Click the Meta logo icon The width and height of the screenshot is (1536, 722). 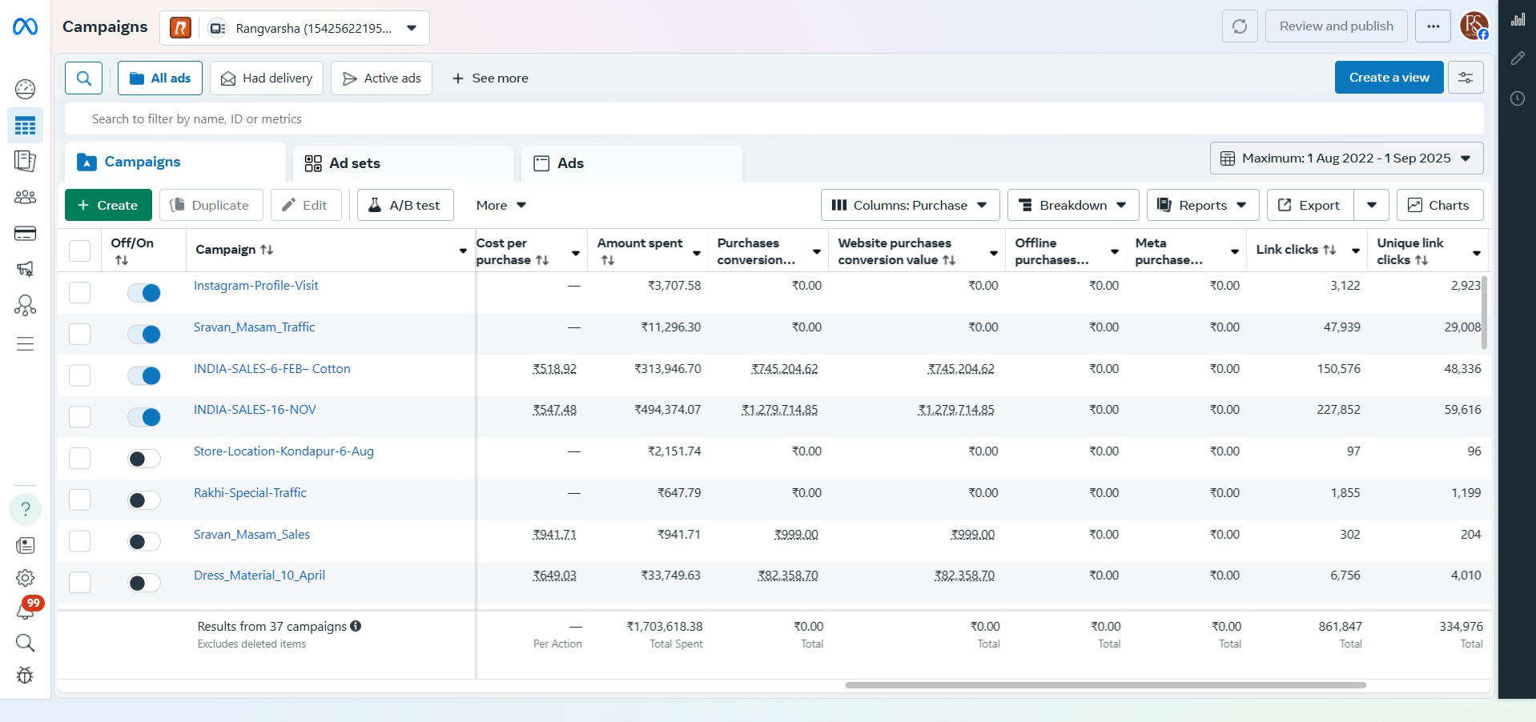[25, 27]
